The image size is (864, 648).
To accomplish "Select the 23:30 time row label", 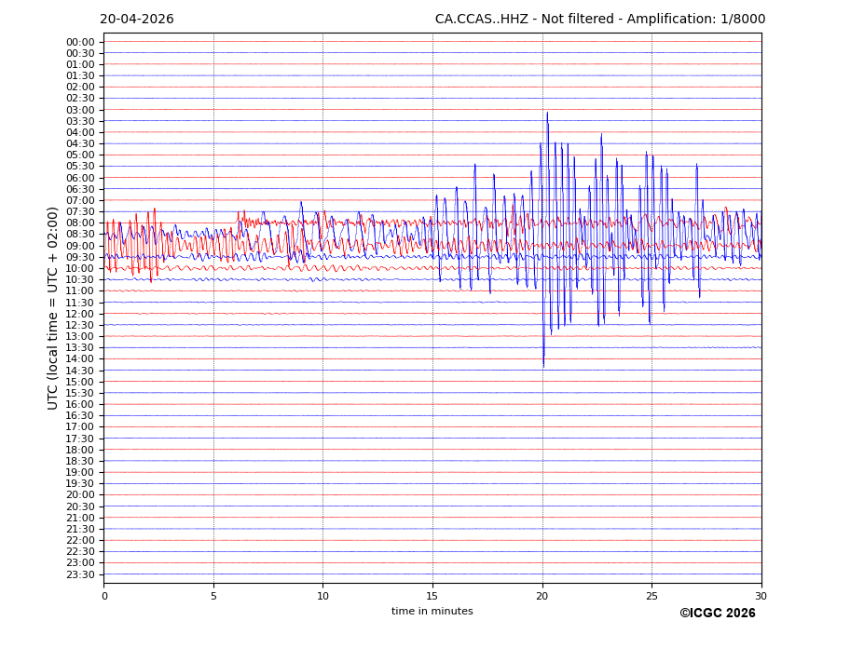I will pos(80,574).
